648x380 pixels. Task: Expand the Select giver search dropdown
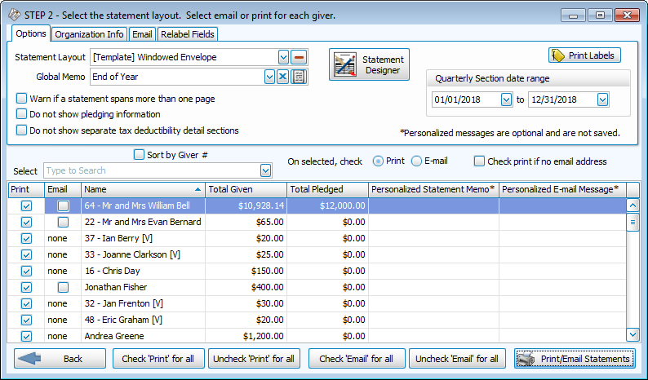[265, 170]
